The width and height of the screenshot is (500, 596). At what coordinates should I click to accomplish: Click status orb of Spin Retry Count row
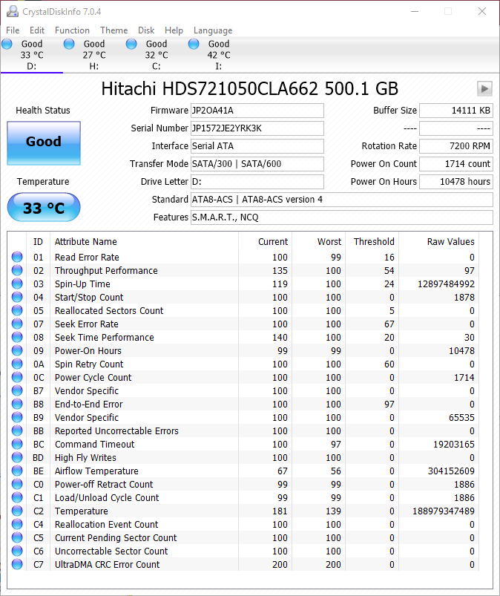coord(17,364)
